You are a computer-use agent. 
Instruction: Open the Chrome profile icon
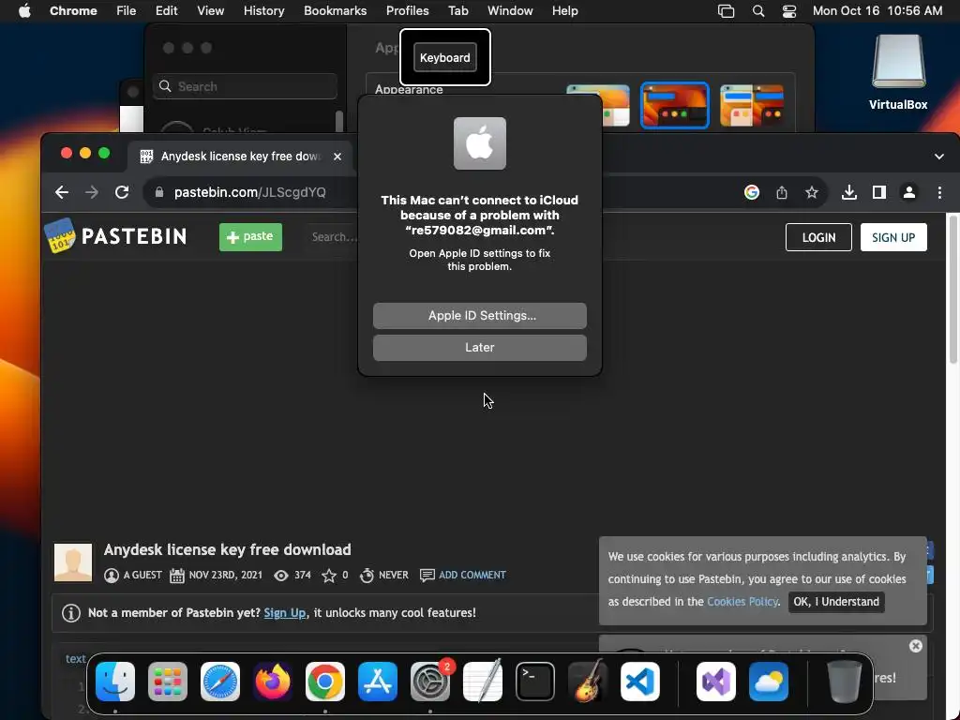point(909,192)
